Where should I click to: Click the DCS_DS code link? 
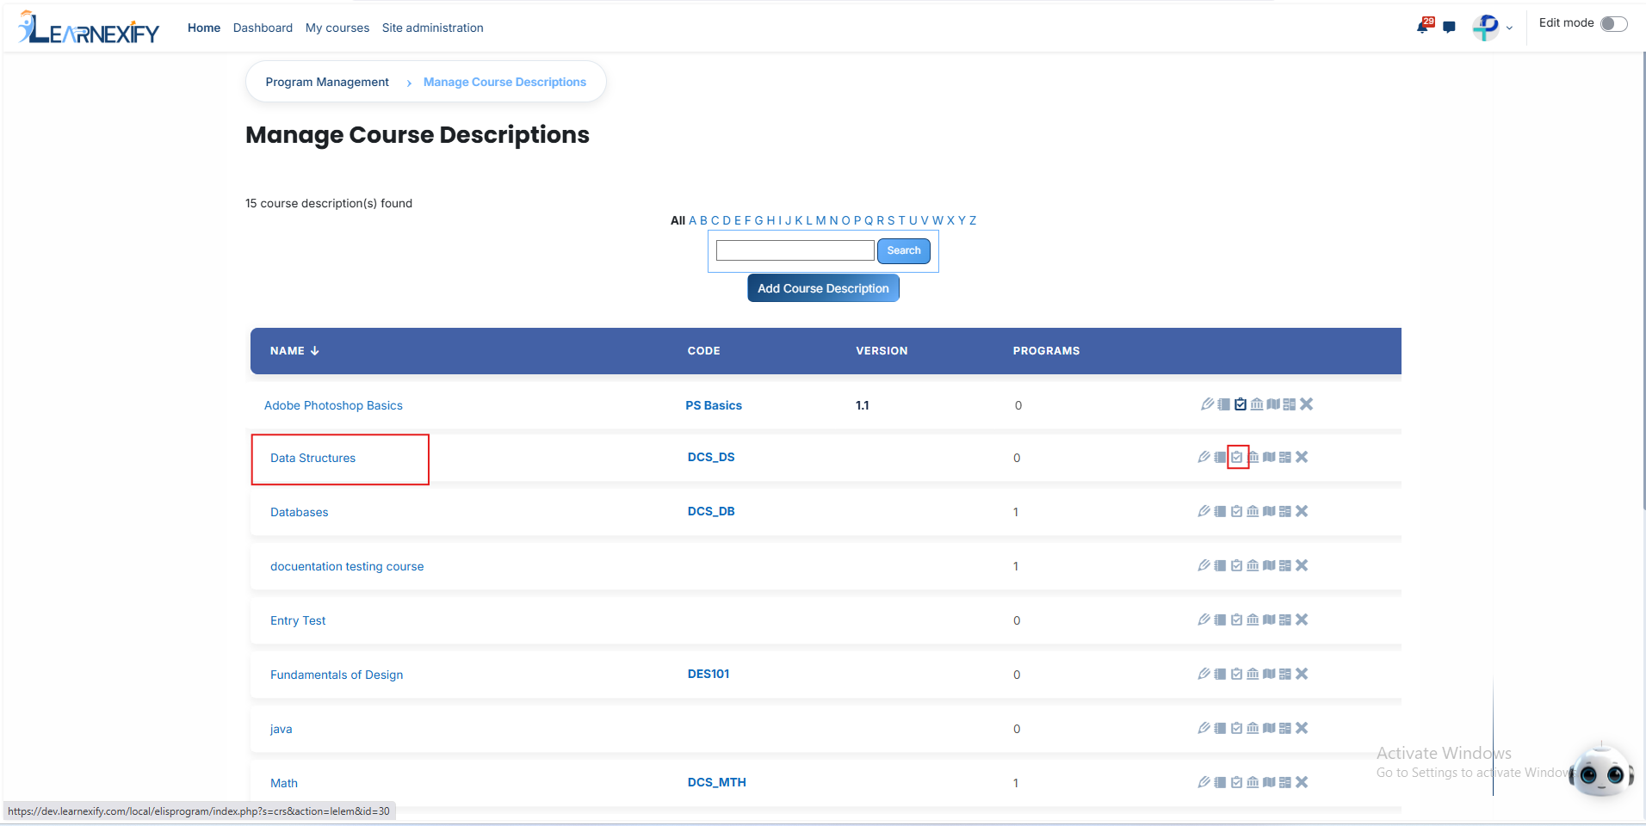click(711, 457)
